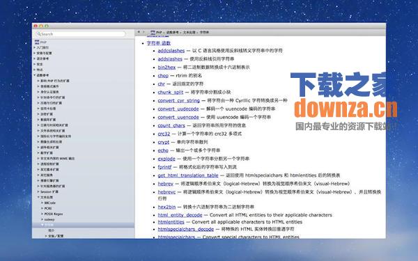Click the PHP icon in the breadcrumb bar

click(153, 33)
